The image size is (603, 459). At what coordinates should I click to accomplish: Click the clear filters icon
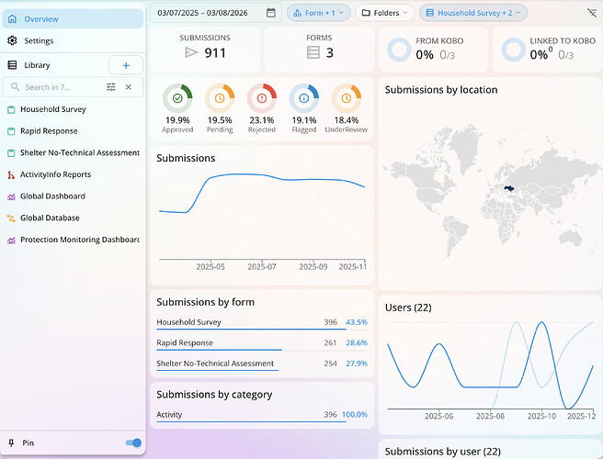coord(591,13)
